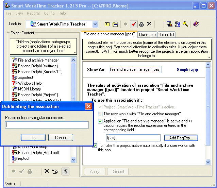Screen dimensions: 217x188
Task: Switch to the Quick info tab
Action: click(x=147, y=34)
